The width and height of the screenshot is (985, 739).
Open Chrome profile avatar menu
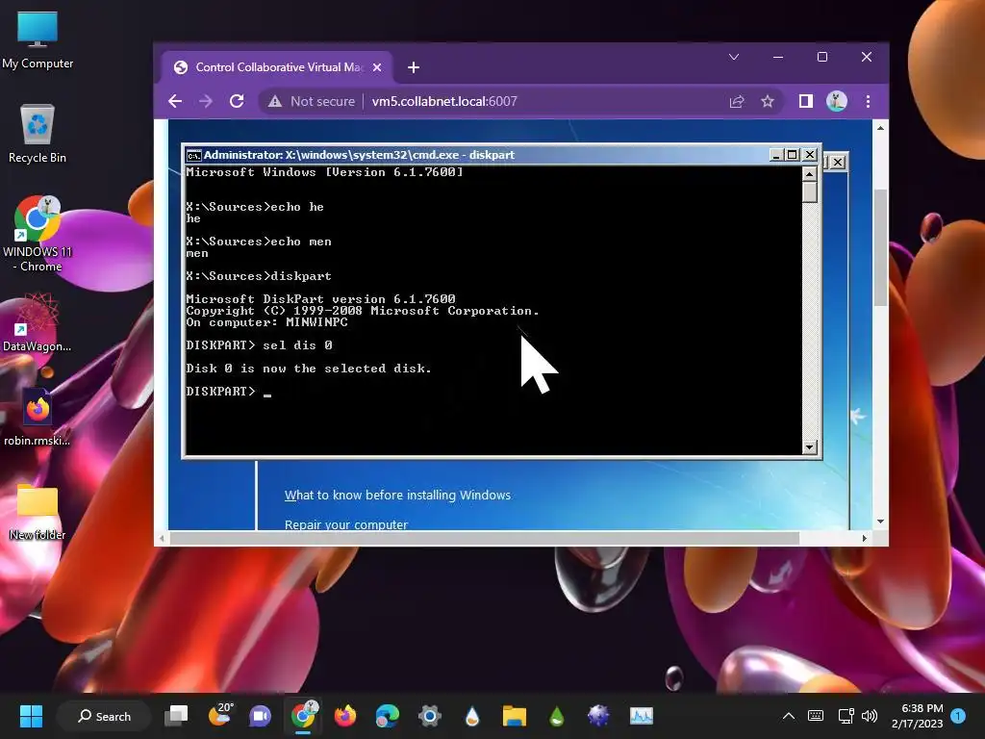[x=837, y=101]
